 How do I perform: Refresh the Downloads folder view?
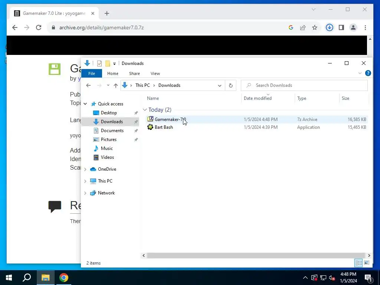231,85
